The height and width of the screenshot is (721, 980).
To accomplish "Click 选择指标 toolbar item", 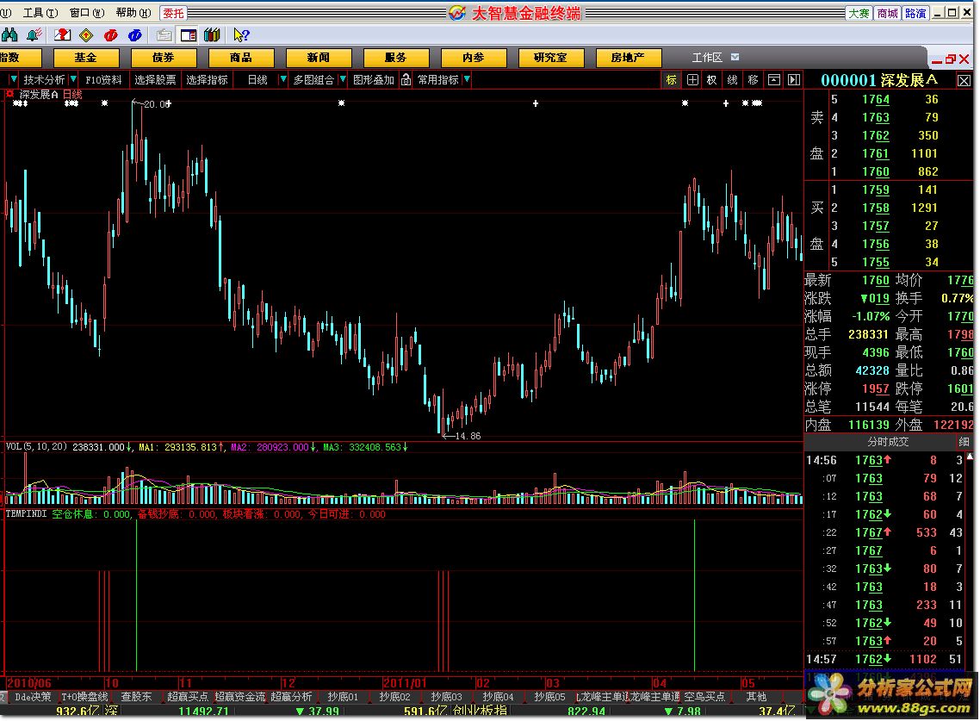I will [x=207, y=80].
